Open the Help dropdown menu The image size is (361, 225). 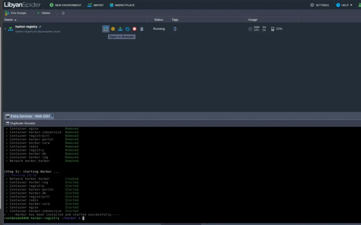coord(344,5)
